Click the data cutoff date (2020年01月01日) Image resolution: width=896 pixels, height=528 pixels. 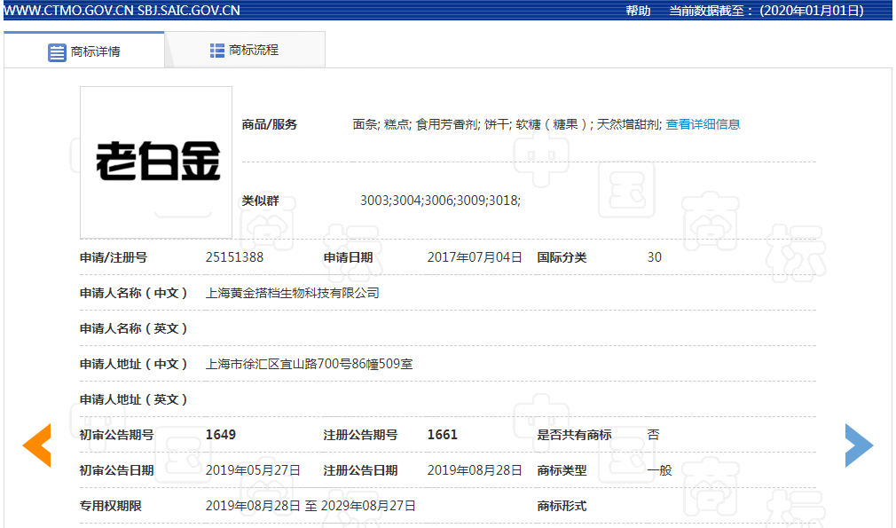pos(812,11)
